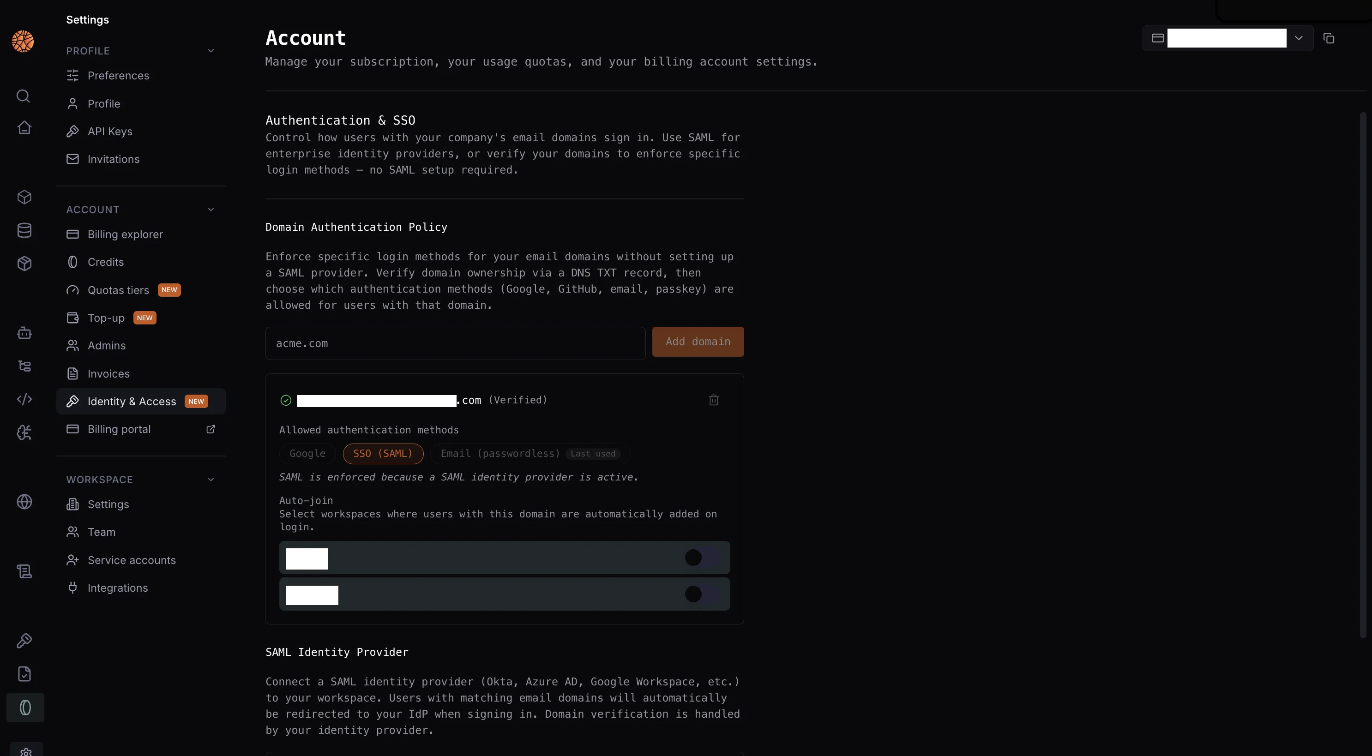This screenshot has height=756, width=1372.
Task: Select Identity & Access in the sidebar
Action: click(132, 402)
